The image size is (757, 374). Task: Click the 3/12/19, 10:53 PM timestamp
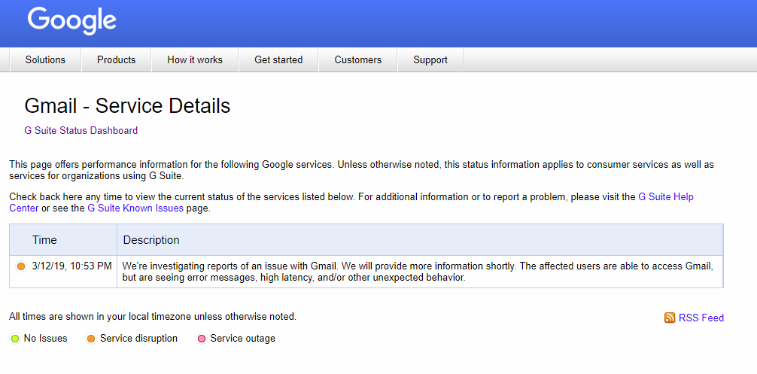72,266
